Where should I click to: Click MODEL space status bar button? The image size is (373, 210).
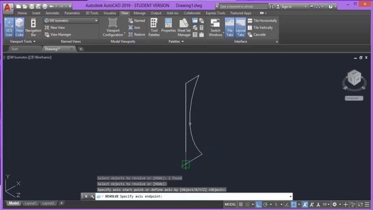pyautogui.click(x=230, y=204)
